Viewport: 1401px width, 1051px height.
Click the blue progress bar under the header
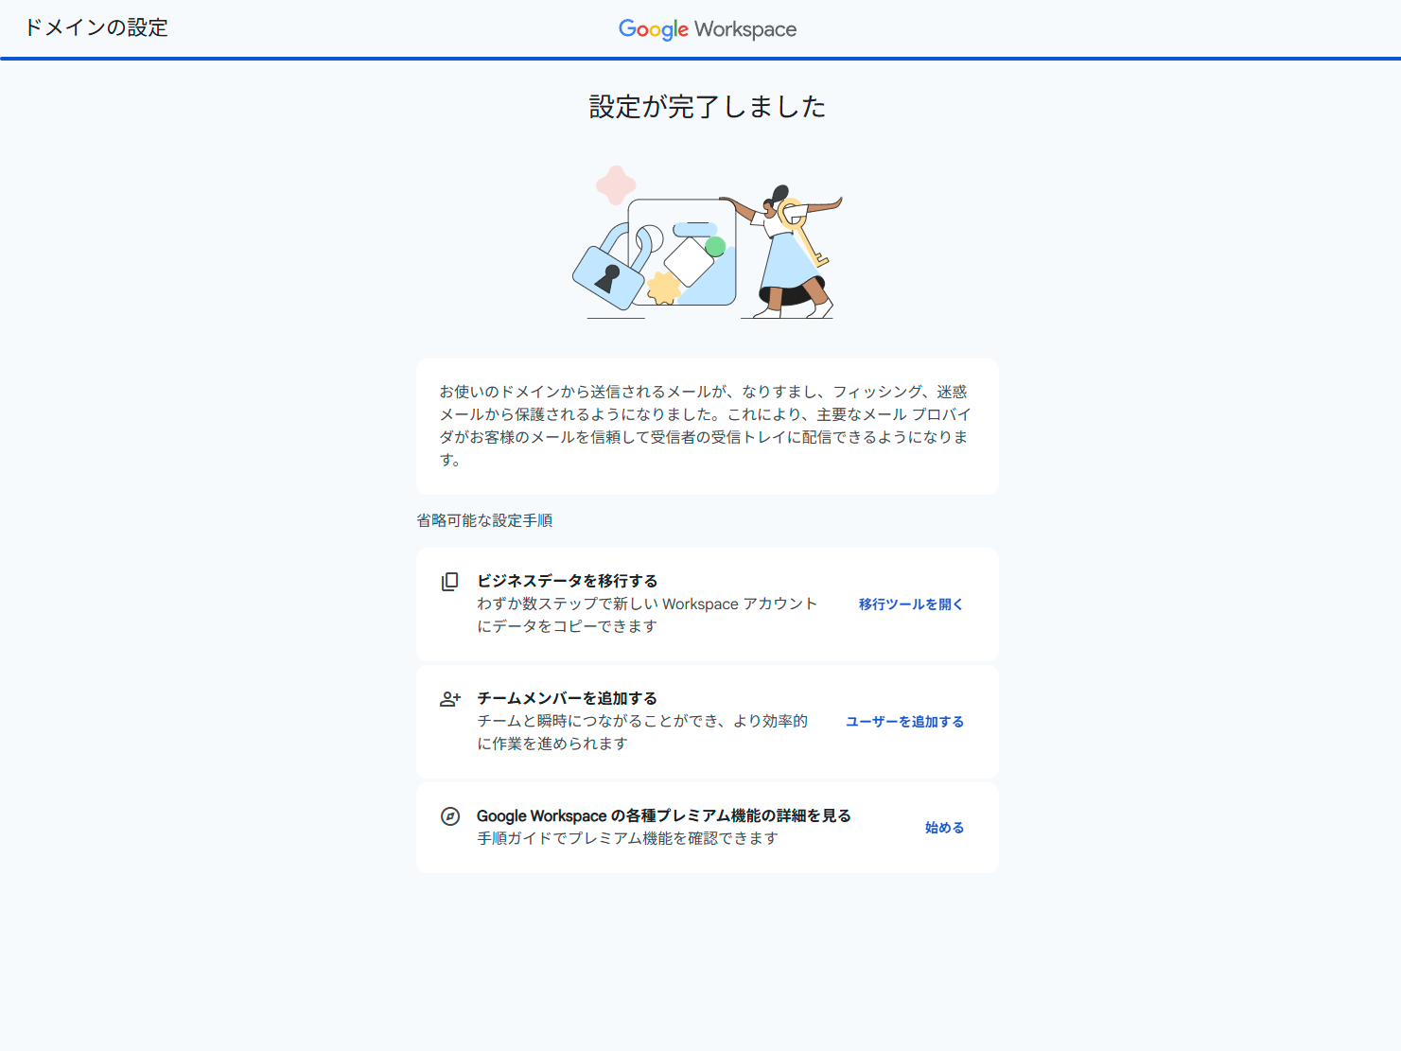tap(700, 59)
